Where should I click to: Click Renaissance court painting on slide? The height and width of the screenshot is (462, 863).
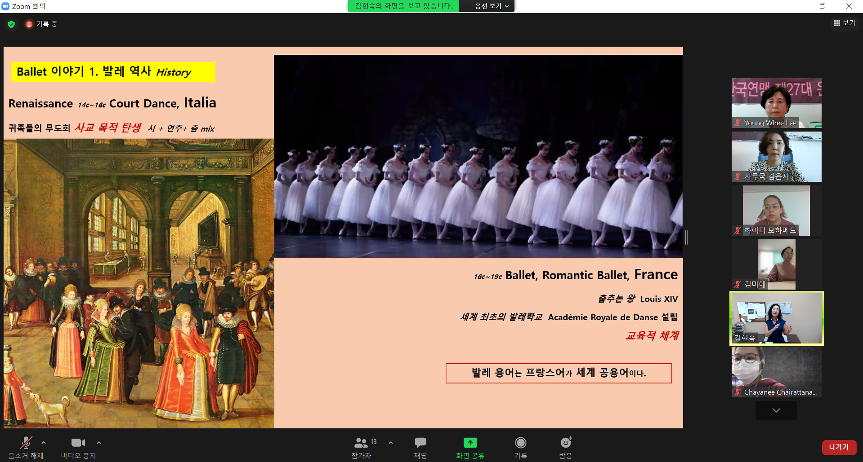tap(139, 283)
